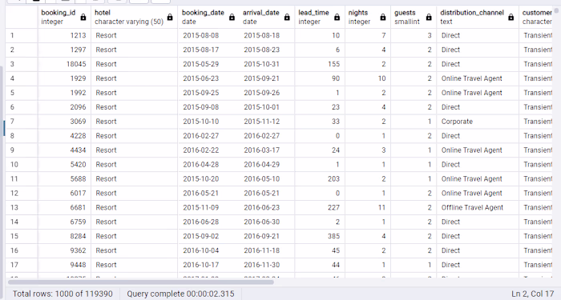
Task: Click booking_date cell 2015-05-29
Action: pos(208,64)
